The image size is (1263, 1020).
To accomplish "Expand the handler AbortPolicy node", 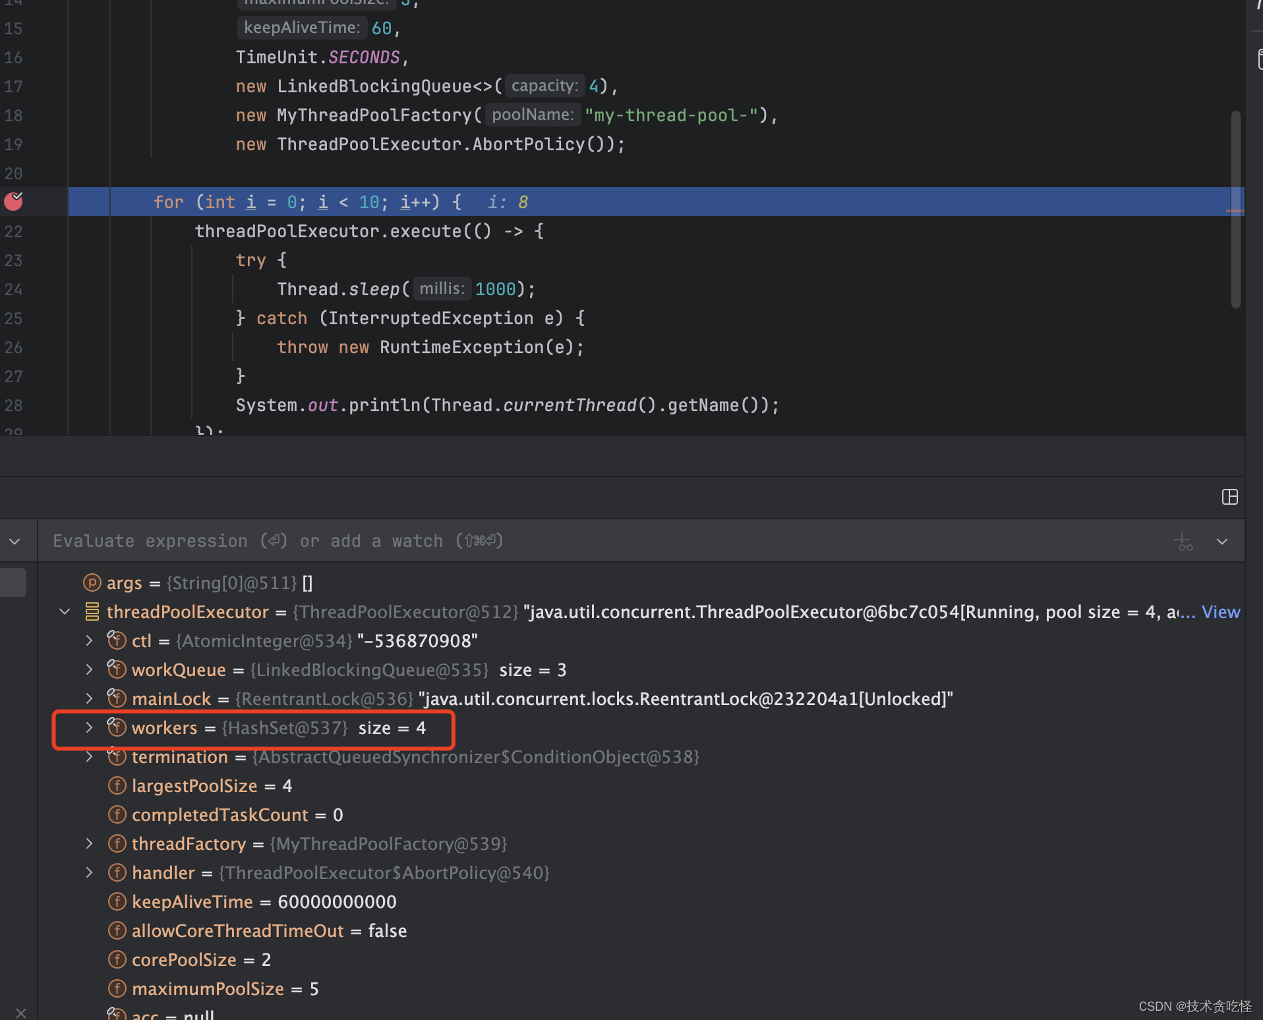I will (x=89, y=872).
